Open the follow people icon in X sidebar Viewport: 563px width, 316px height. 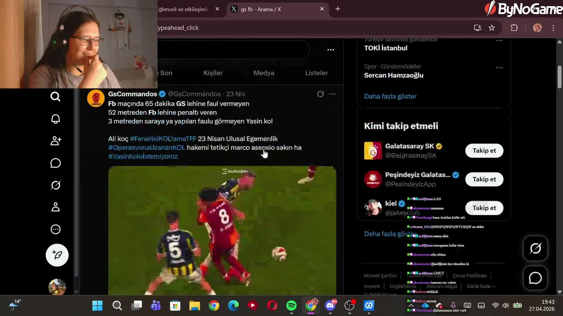(55, 141)
